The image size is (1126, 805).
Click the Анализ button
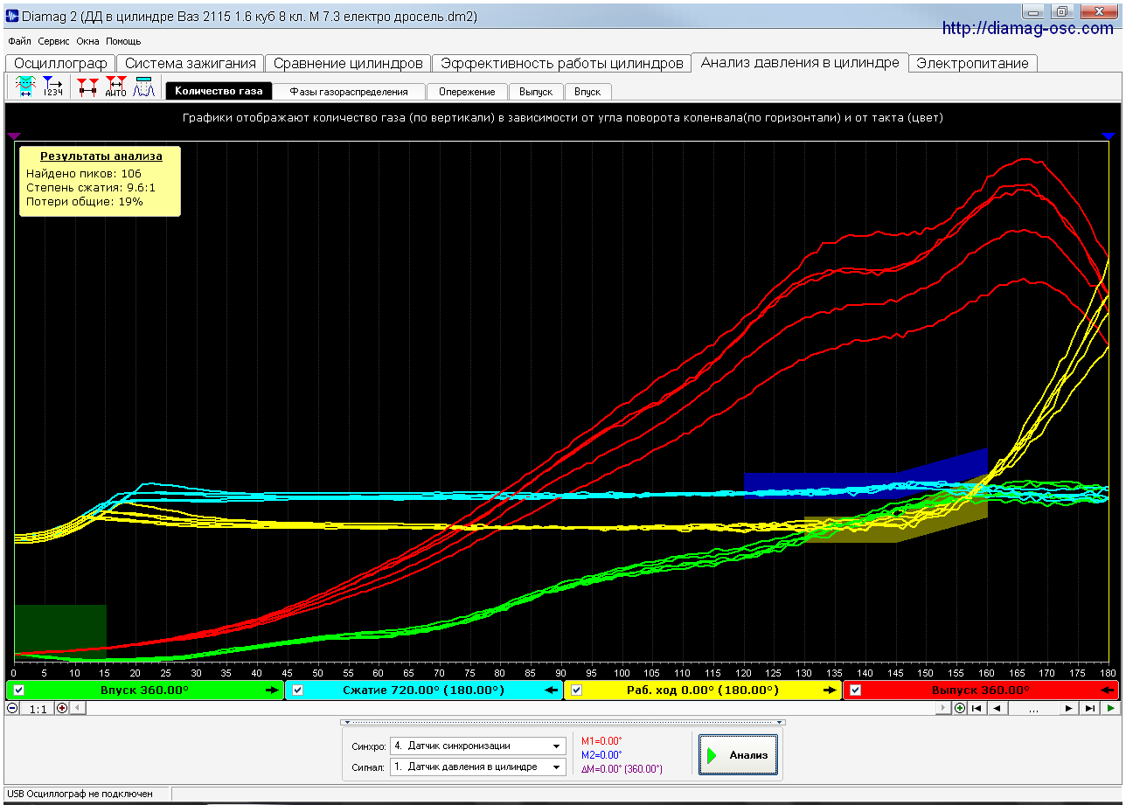pos(738,755)
